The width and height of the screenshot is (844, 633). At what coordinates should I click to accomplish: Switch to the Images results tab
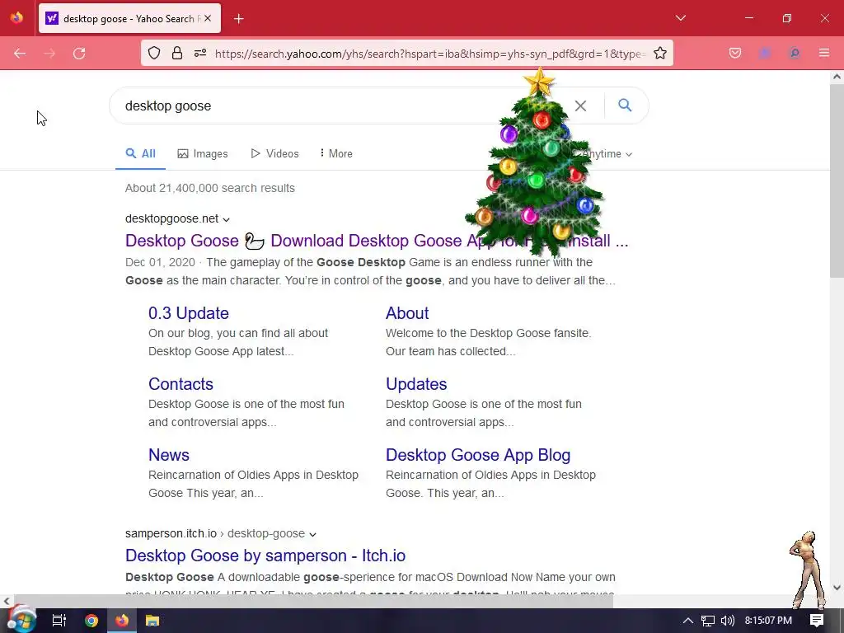pyautogui.click(x=203, y=154)
